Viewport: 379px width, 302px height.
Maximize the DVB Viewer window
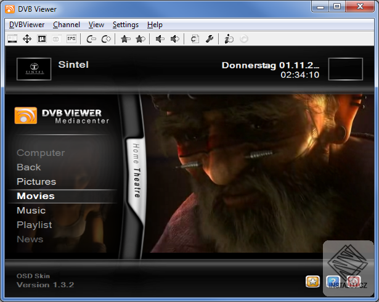337,7
